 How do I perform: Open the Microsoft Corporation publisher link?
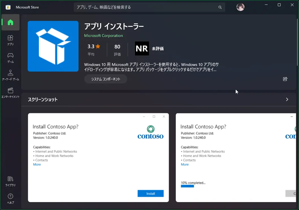point(103,36)
